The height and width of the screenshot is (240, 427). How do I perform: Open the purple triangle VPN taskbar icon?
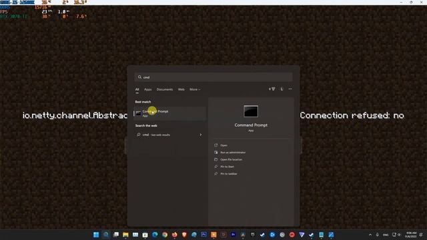coord(302,235)
